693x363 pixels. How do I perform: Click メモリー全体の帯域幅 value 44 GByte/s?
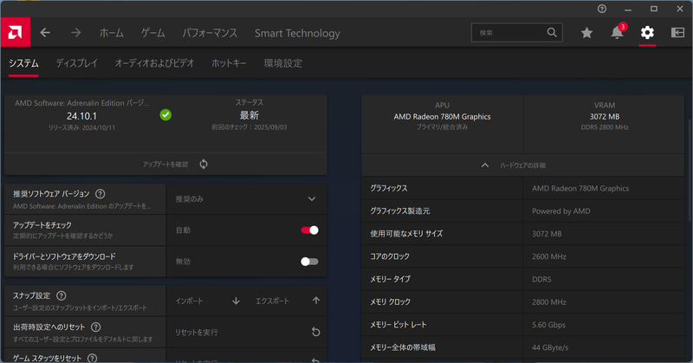coord(550,347)
